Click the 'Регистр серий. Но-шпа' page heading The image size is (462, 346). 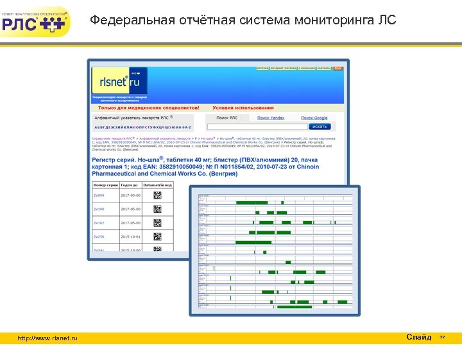pyautogui.click(x=205, y=167)
